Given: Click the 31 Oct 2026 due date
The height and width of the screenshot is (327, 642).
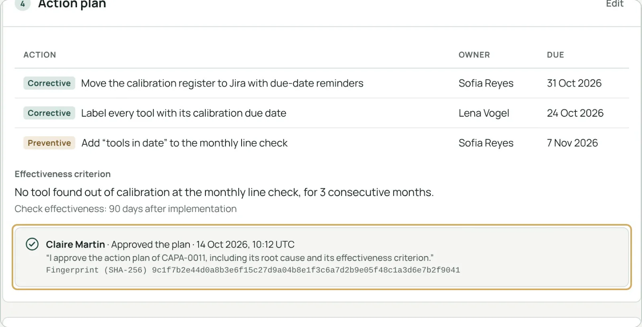Looking at the screenshot, I should coord(574,83).
